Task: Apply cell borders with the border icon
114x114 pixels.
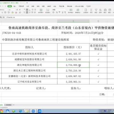Action: click(x=5, y=12)
